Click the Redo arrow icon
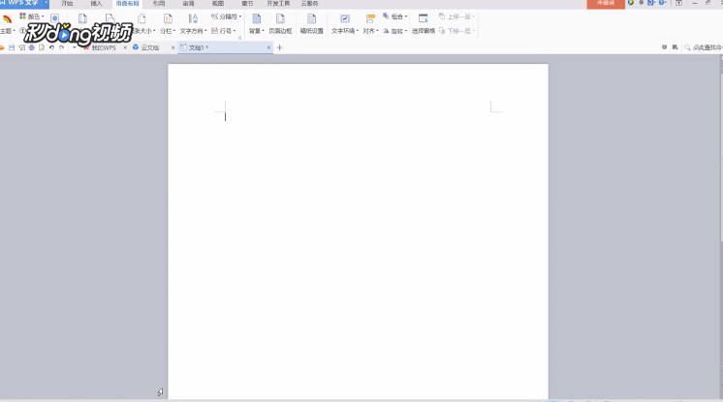Screen dimensions: 723x402 pyautogui.click(x=61, y=47)
